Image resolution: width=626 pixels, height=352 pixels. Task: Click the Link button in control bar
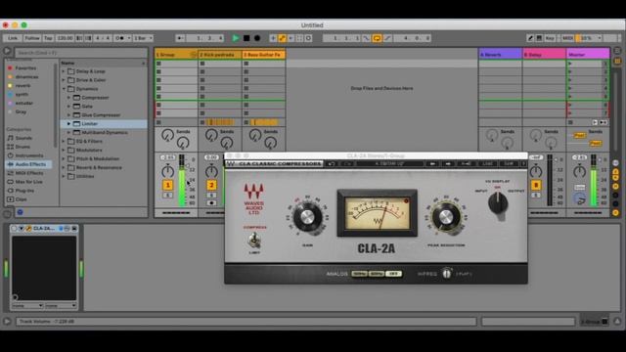coord(13,38)
